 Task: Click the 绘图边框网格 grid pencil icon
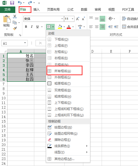tap(50, 134)
